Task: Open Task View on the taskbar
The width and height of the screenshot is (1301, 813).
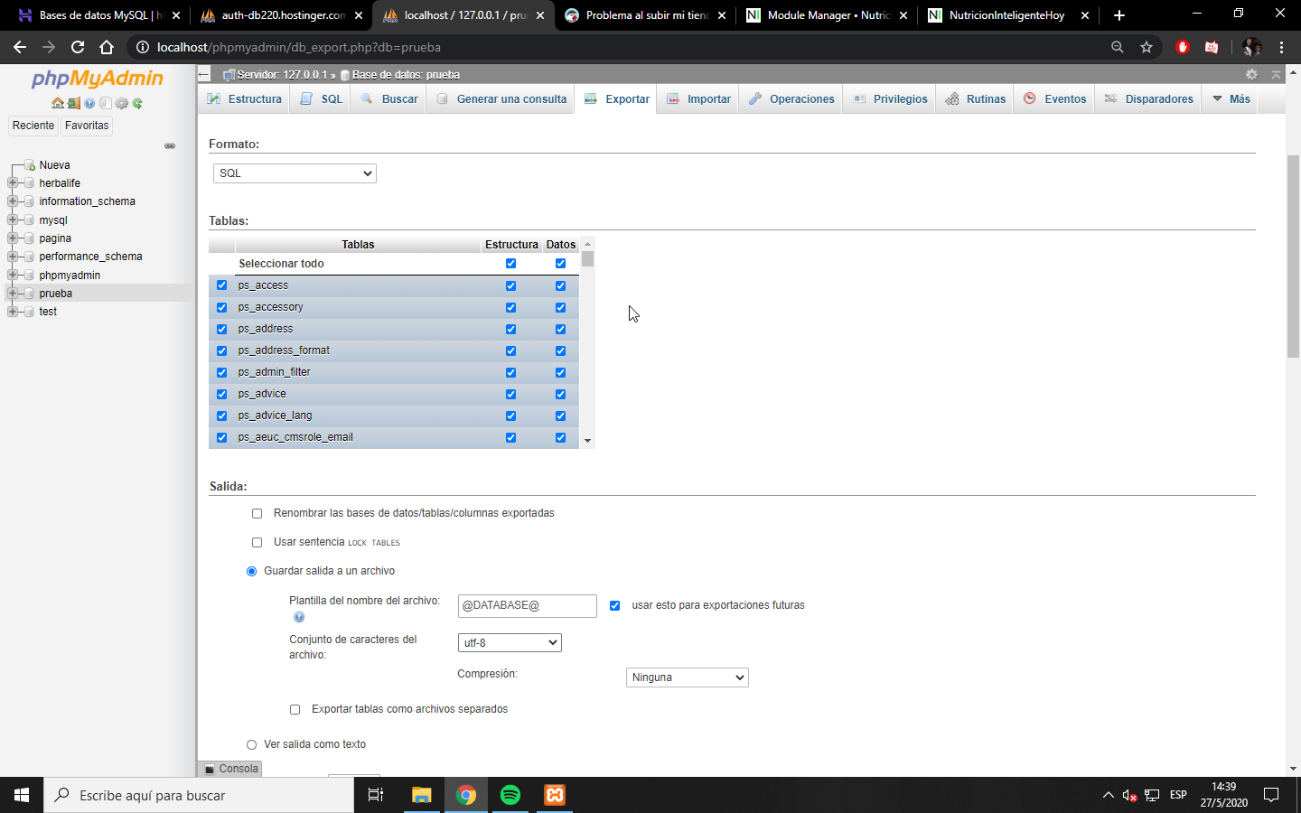Action: point(376,795)
